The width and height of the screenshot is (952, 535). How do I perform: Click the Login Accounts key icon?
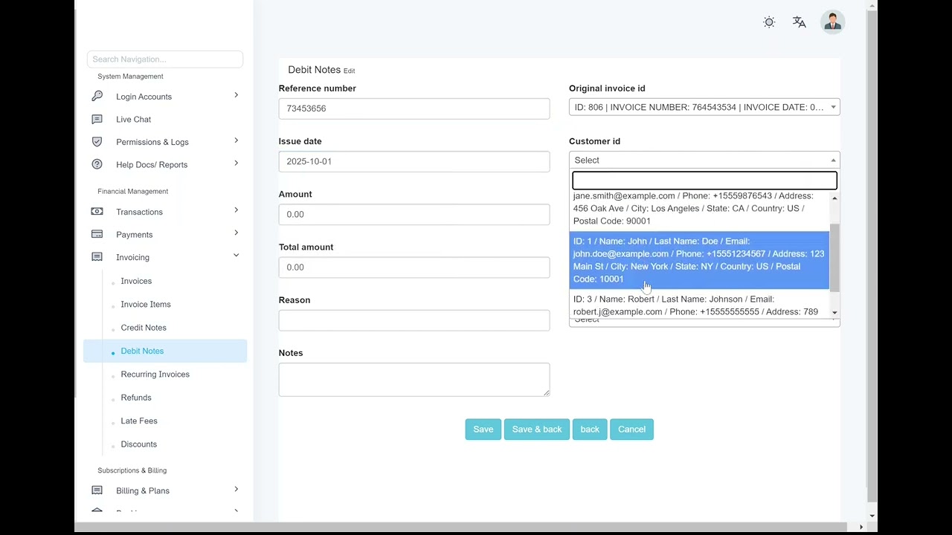pyautogui.click(x=97, y=96)
